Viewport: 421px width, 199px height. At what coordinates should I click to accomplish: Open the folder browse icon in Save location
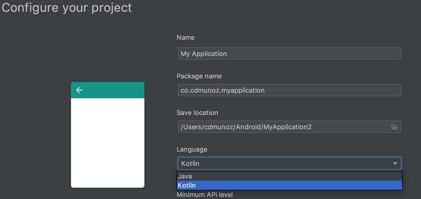(x=394, y=127)
